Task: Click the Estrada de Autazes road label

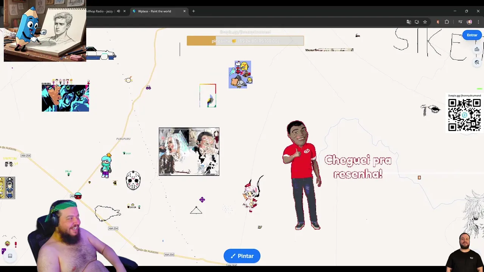Action: tap(146, 250)
